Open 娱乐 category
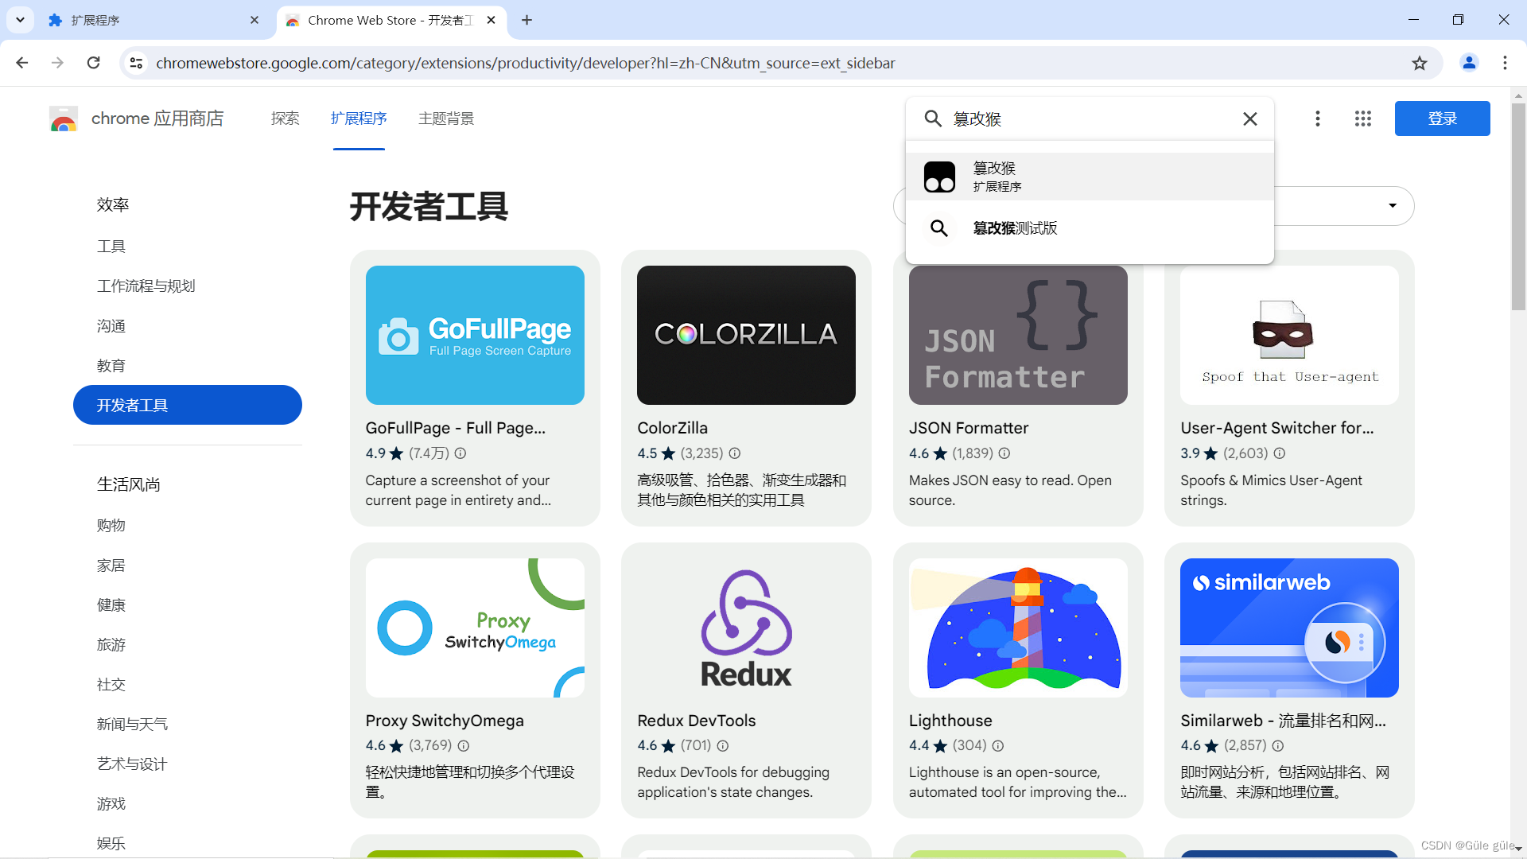1527x859 pixels. click(111, 843)
